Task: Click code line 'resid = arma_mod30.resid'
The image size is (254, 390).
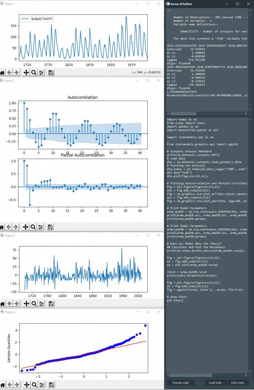Action: click(x=187, y=272)
